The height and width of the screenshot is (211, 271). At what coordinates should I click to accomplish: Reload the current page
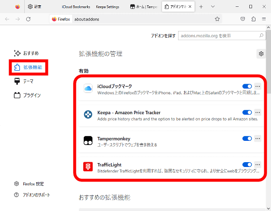29,19
